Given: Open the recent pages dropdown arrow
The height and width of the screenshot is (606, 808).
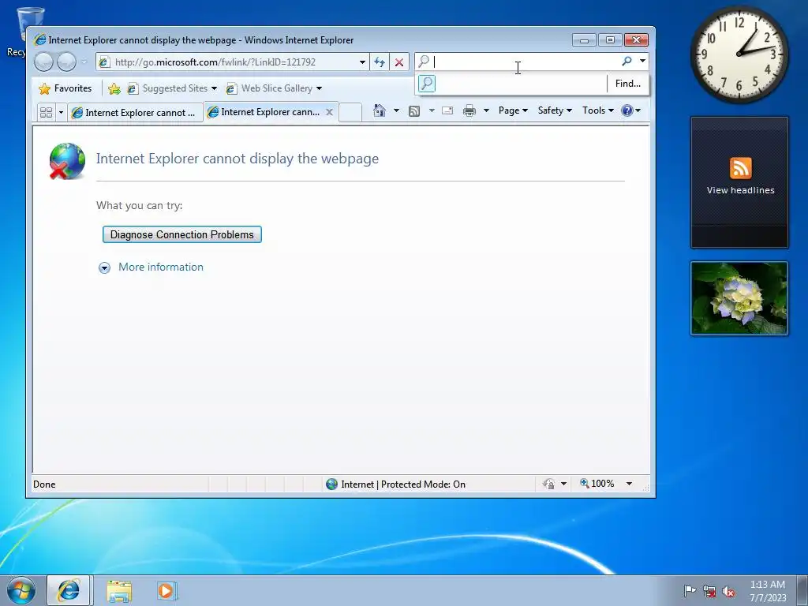Looking at the screenshot, I should pos(84,62).
